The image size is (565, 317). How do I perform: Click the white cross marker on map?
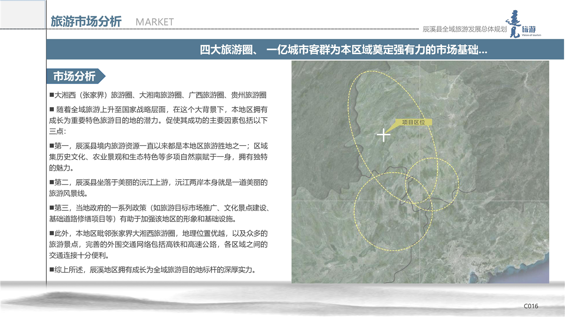click(x=384, y=135)
